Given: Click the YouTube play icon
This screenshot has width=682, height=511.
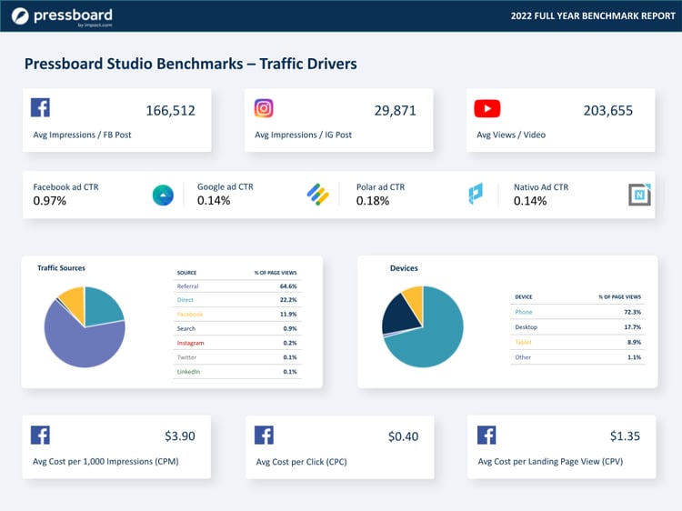Looking at the screenshot, I should click(486, 109).
